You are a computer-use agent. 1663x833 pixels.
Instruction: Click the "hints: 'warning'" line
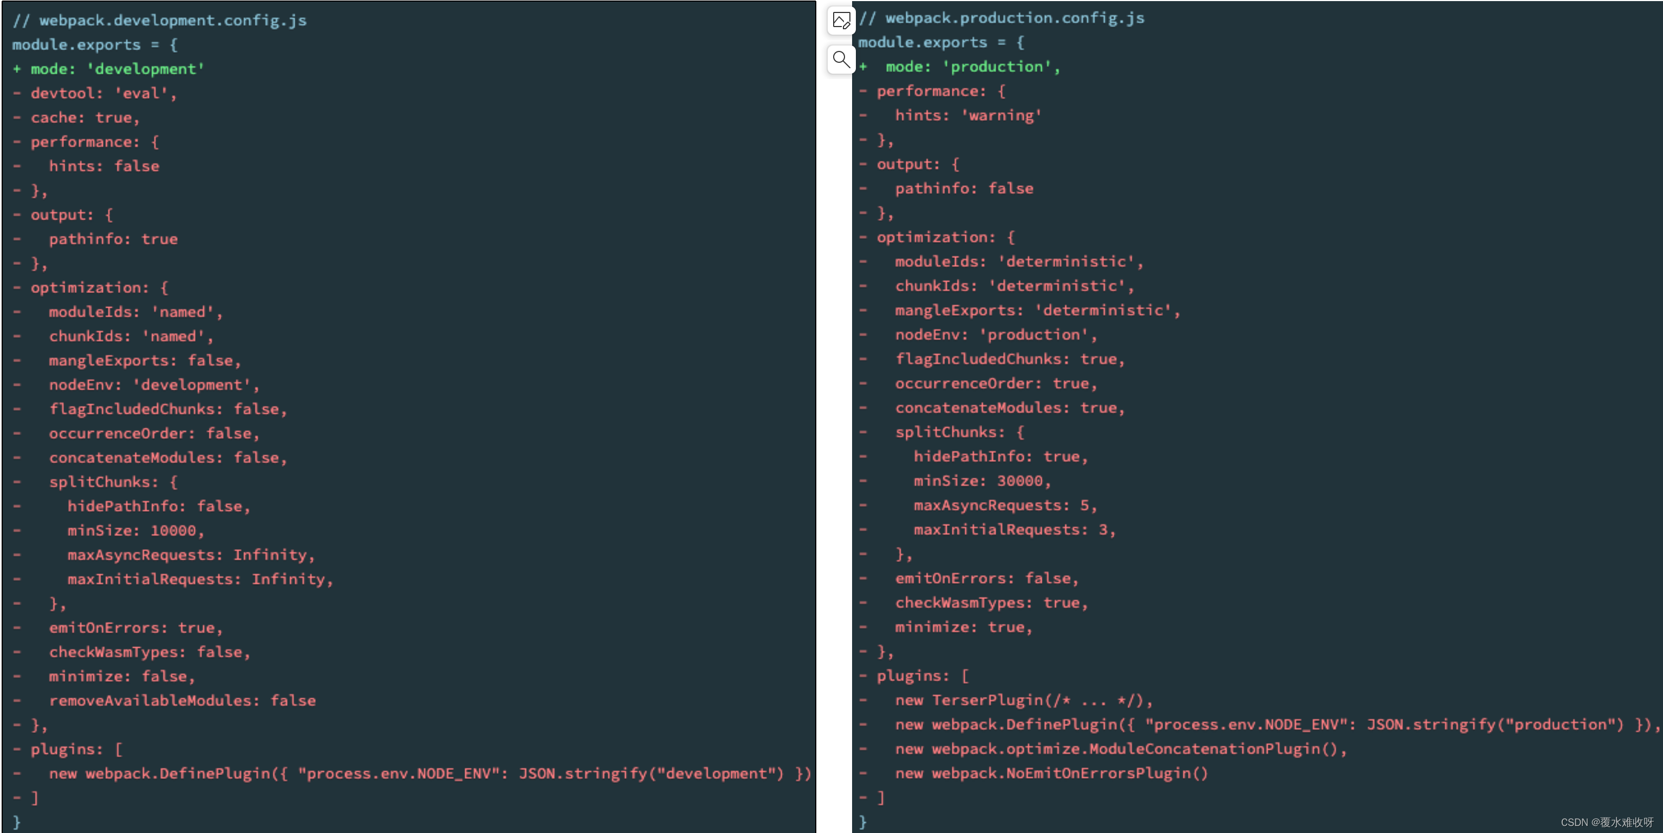click(x=967, y=115)
